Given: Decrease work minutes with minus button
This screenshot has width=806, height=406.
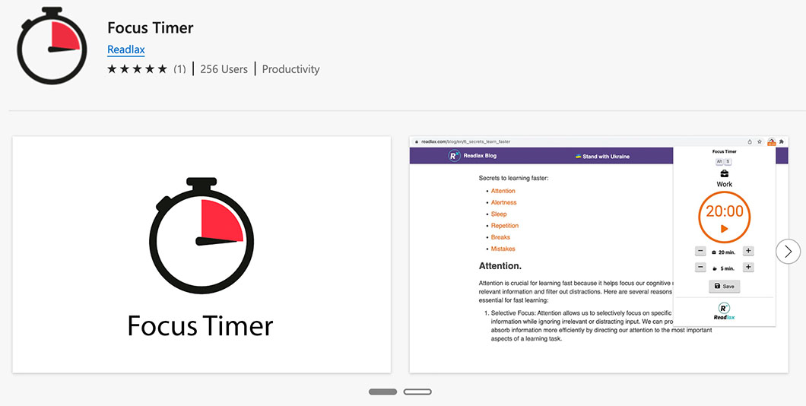Looking at the screenshot, I should (700, 251).
